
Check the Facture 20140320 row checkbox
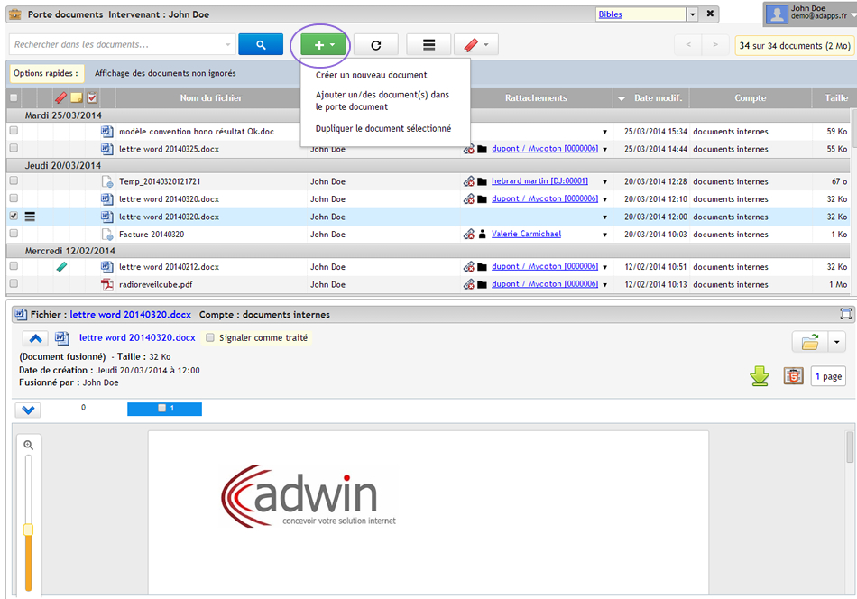click(x=14, y=234)
